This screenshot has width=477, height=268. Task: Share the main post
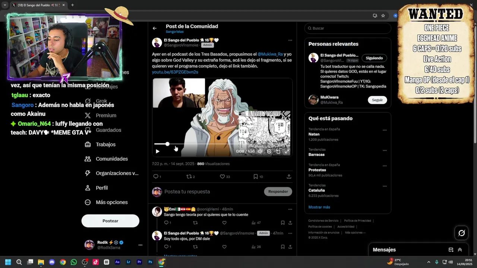pyautogui.click(x=289, y=176)
